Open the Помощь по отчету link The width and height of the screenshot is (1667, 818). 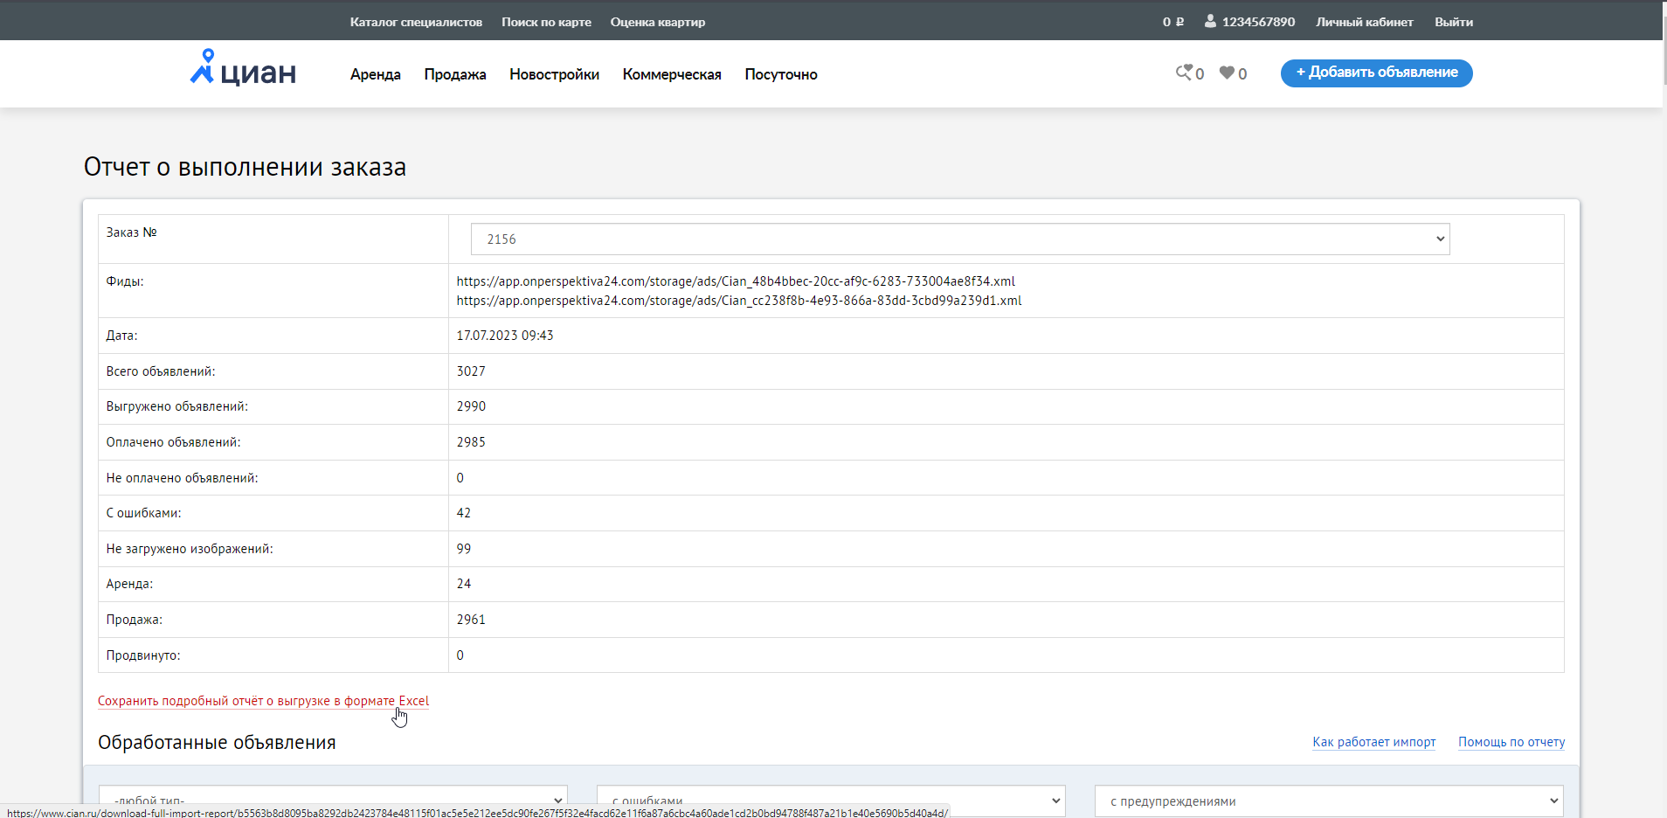[1511, 742]
